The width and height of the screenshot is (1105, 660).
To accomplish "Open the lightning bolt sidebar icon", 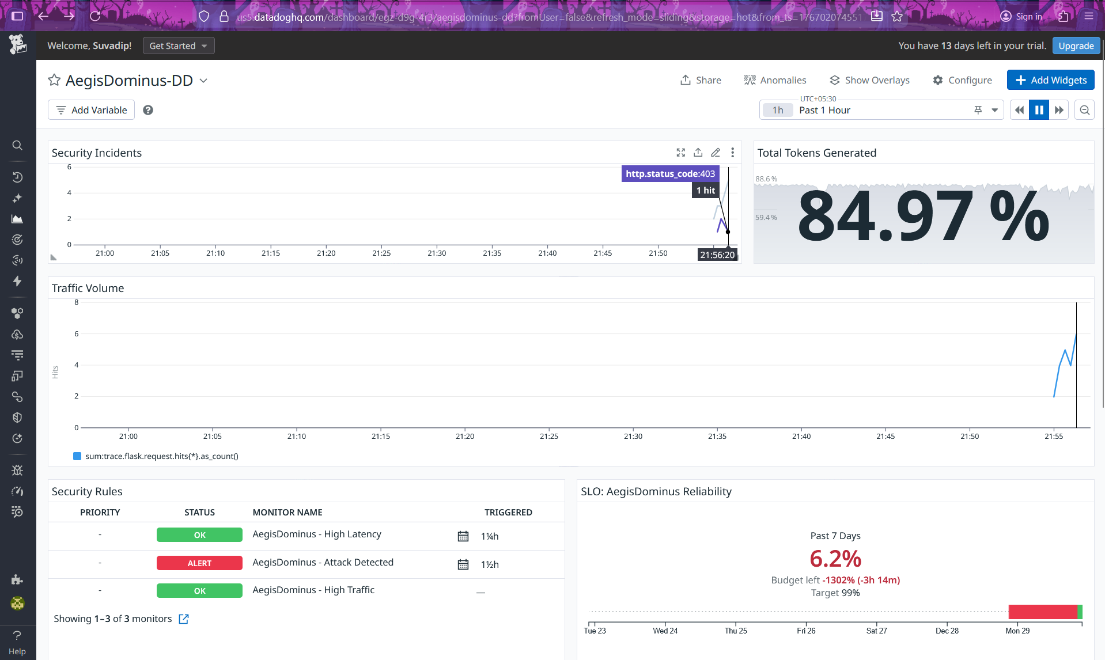I will [x=17, y=281].
